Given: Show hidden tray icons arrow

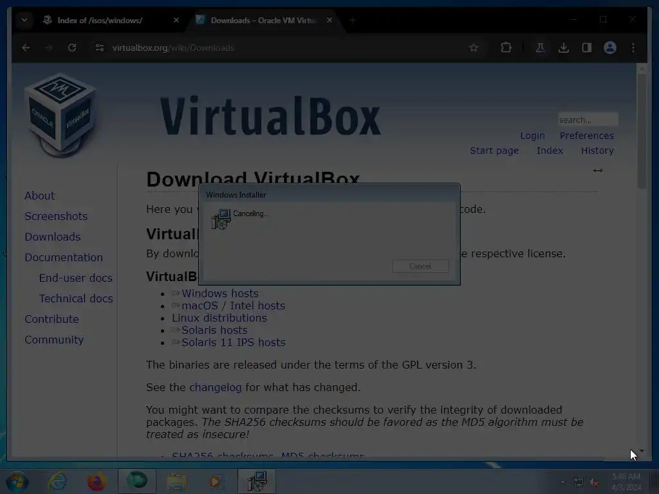Looking at the screenshot, I should (562, 482).
